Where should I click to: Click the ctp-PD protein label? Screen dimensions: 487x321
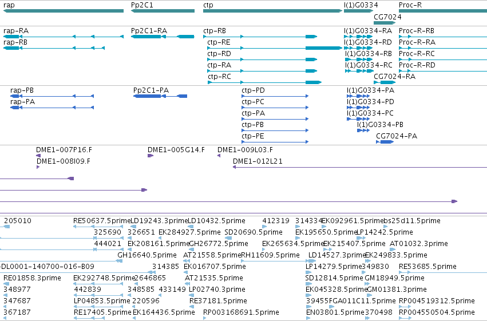point(253,90)
